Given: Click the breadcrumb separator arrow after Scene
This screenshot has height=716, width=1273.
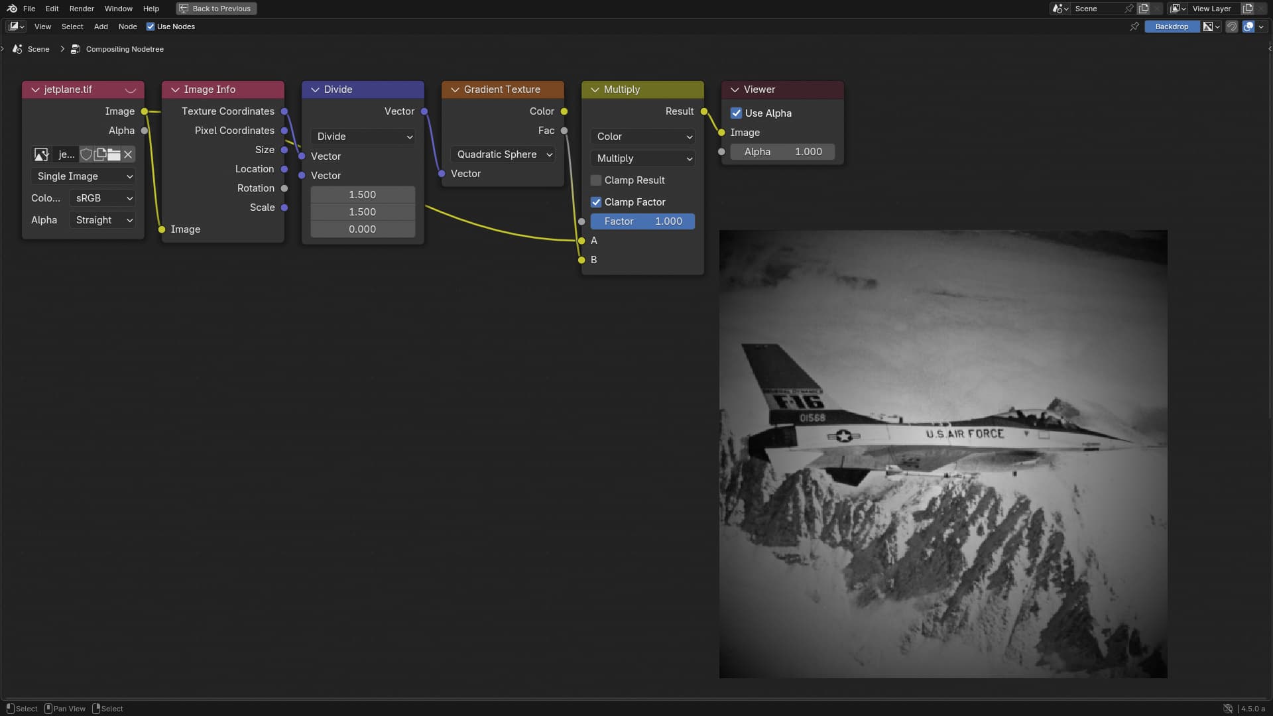Looking at the screenshot, I should tap(62, 49).
